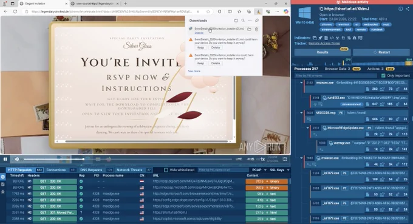This screenshot has height=224, width=413.
Task: Collapse the msiexec.exe 7880 process tree
Action: pyautogui.click(x=301, y=158)
